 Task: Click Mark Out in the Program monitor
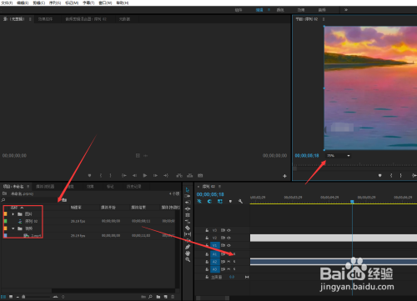pyautogui.click(x=401, y=175)
